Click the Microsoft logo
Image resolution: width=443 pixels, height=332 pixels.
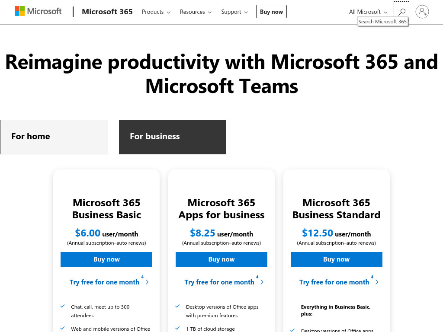tap(38, 11)
